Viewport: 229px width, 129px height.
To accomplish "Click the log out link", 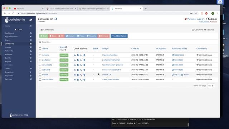I will (x=214, y=21).
